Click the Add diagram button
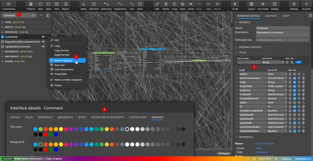Viewport: 313px width, 161px height. pyautogui.click(x=223, y=153)
